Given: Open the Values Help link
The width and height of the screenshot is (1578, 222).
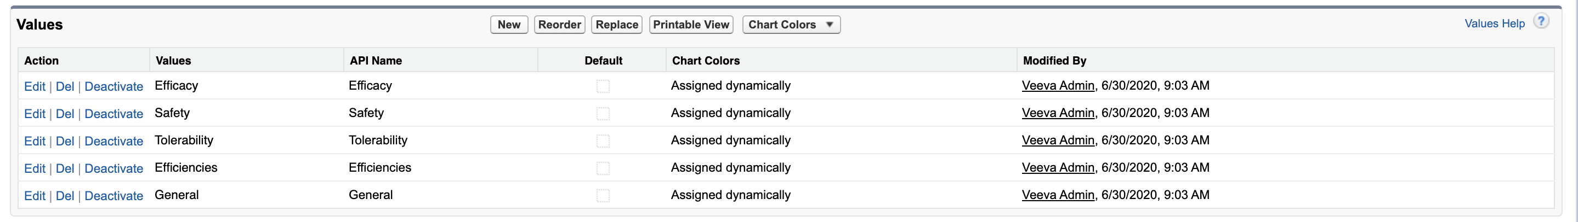Looking at the screenshot, I should 1494,24.
